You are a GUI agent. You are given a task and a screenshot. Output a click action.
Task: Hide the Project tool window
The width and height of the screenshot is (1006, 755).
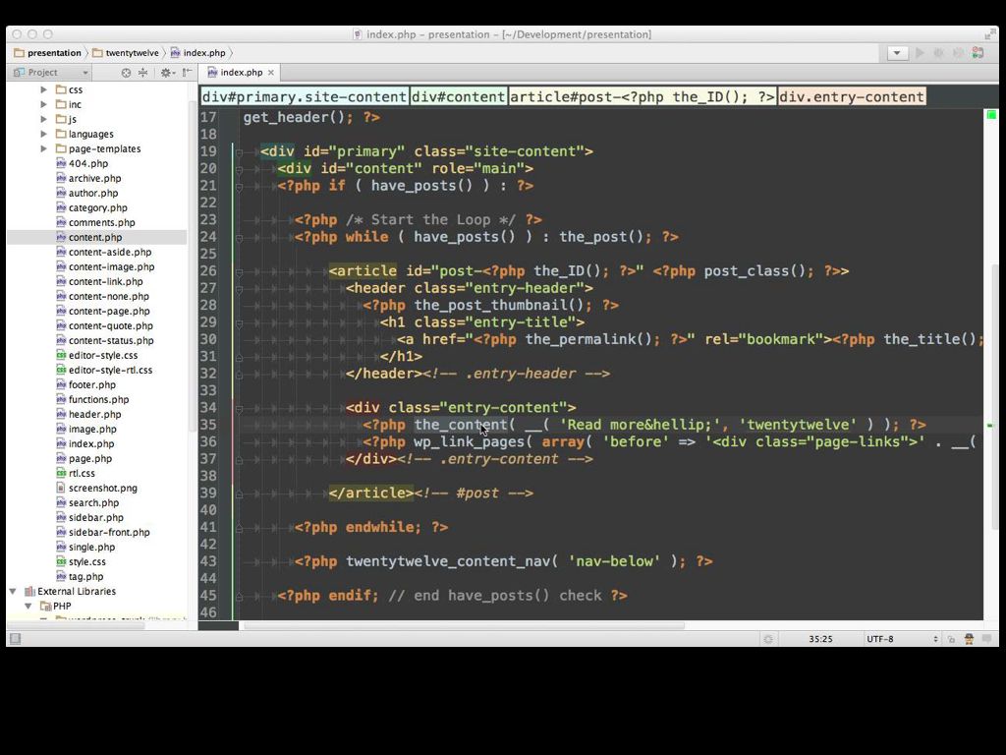coord(187,73)
